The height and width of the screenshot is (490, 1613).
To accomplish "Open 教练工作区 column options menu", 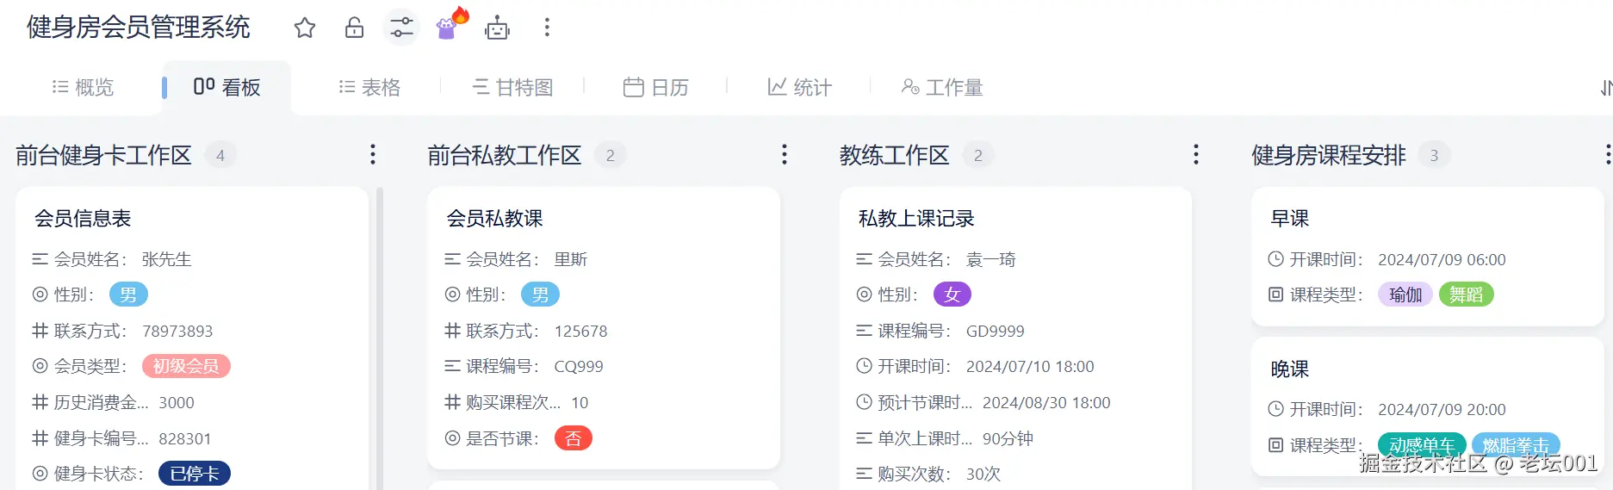I will [x=1195, y=154].
